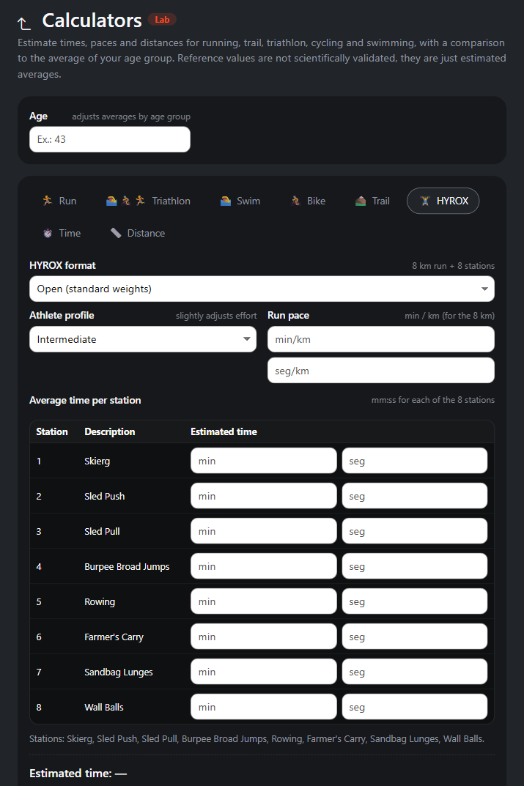The width and height of the screenshot is (524, 786).
Task: Click the Wall Balls minutes field
Action: (x=263, y=706)
